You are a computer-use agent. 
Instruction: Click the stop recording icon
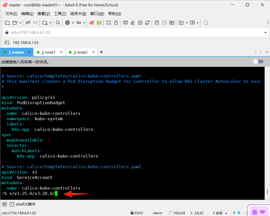(x=164, y=23)
